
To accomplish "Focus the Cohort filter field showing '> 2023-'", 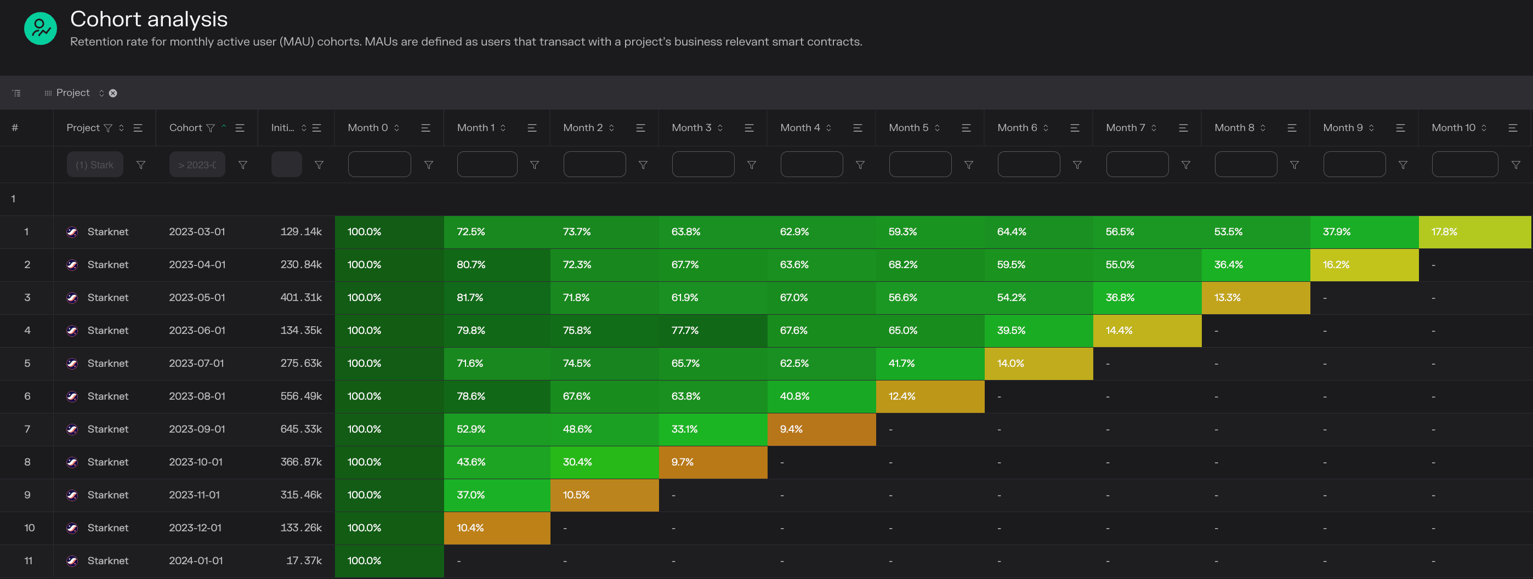I will (x=197, y=165).
